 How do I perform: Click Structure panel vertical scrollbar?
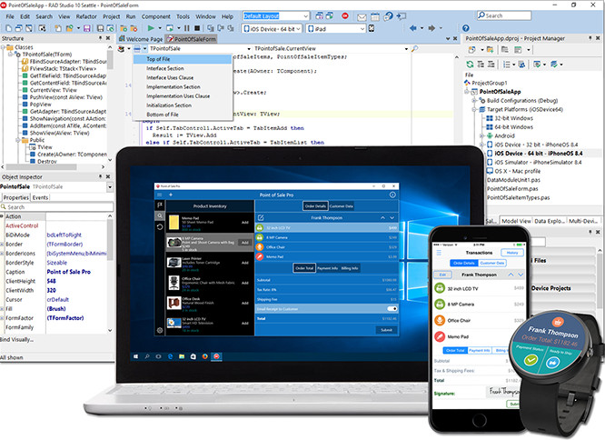[x=110, y=104]
